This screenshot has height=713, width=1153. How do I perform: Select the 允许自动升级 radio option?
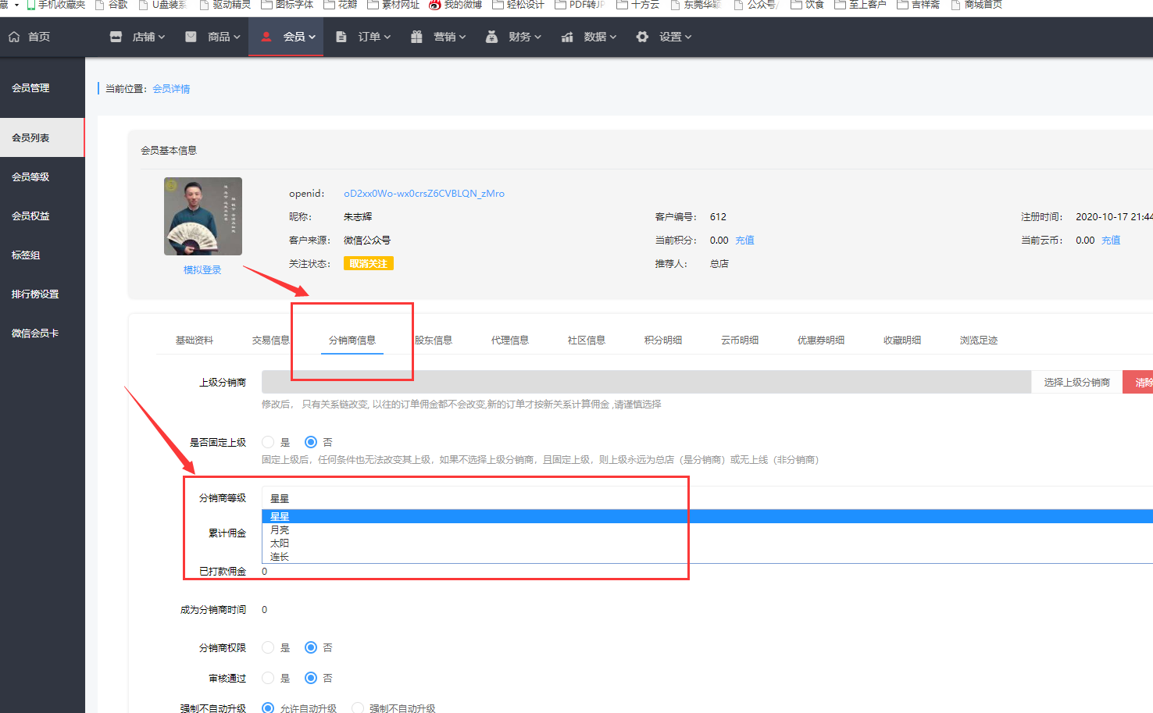pyautogui.click(x=268, y=708)
